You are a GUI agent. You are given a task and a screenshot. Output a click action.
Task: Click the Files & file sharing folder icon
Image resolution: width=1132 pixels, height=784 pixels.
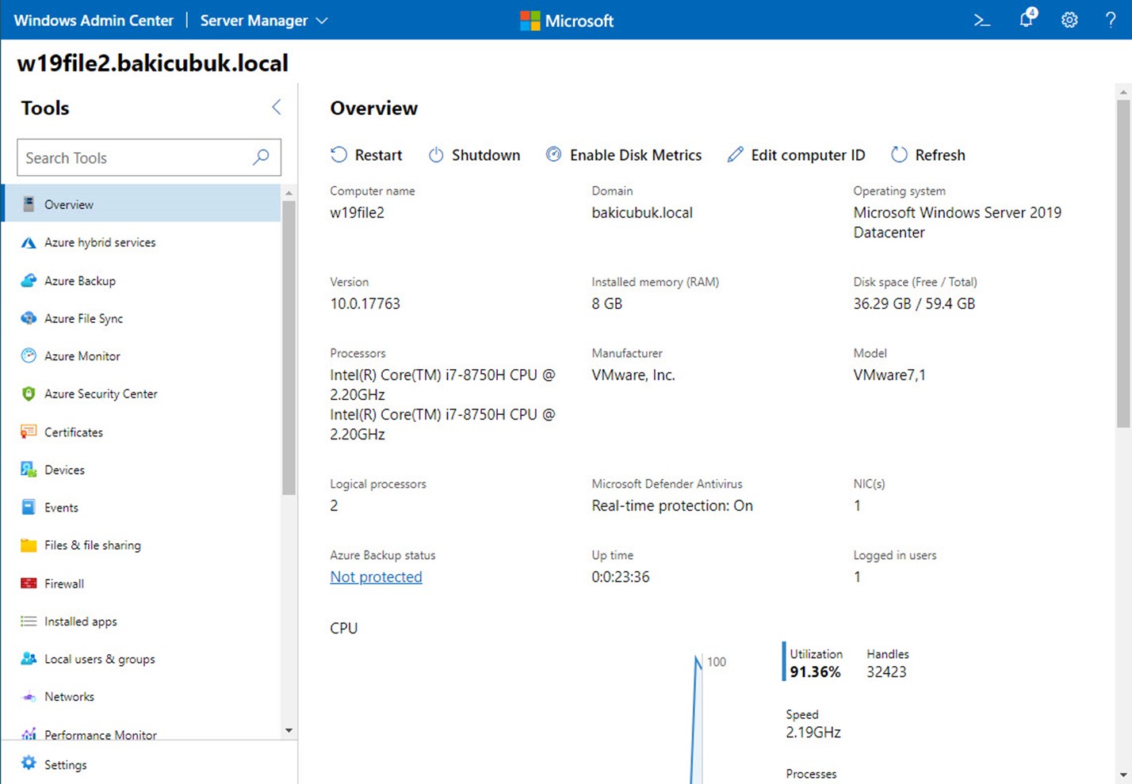pyautogui.click(x=29, y=546)
